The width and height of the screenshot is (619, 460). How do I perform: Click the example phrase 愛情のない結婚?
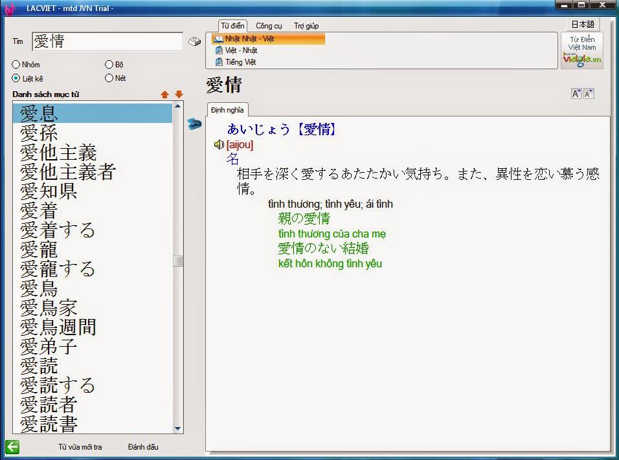tap(323, 248)
